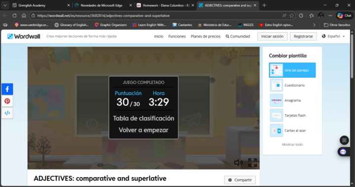This screenshot has width=355, height=187.
Task: Go back to previous page
Action: click(x=5, y=16)
